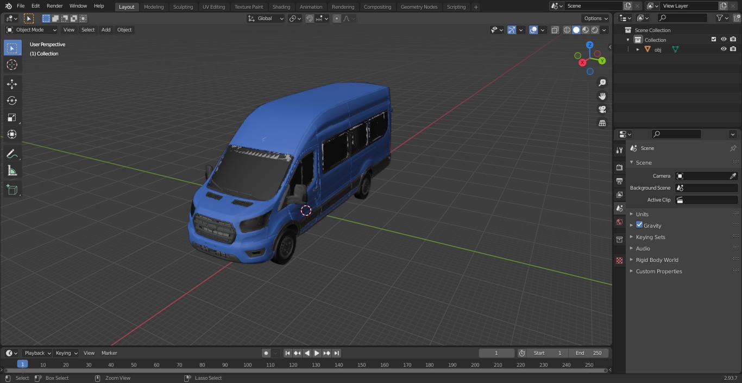Jump to the last frame button

tap(337, 353)
